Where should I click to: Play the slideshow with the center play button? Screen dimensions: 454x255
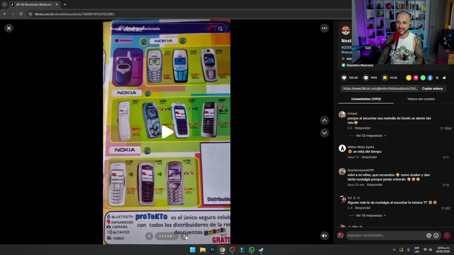pos(167,132)
